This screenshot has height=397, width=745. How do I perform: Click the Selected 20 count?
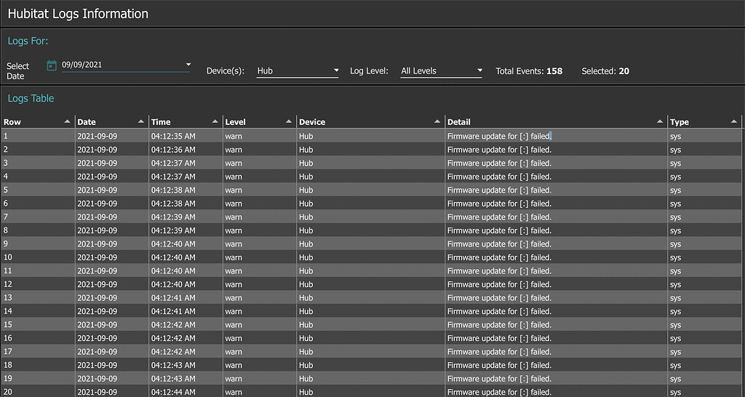coord(605,71)
